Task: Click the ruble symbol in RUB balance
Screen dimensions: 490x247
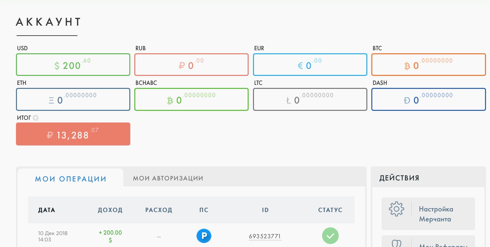Action: click(x=182, y=66)
